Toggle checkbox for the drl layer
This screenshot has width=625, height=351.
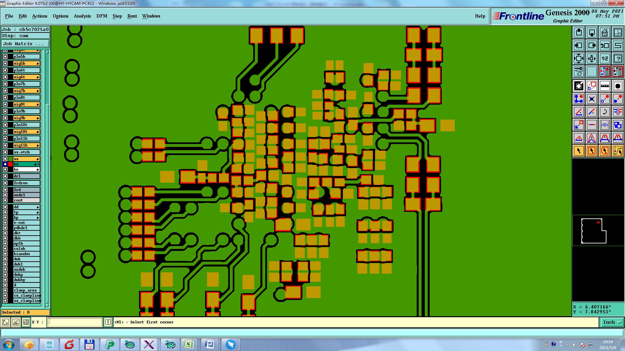tap(5, 176)
